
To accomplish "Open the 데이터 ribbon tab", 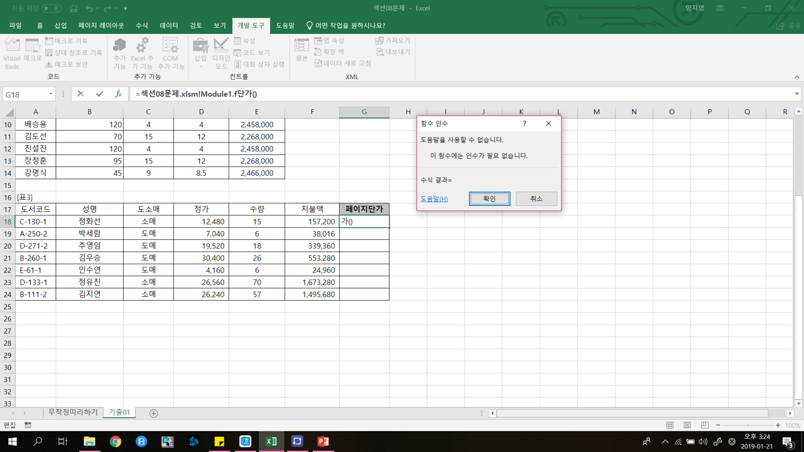I will [x=169, y=26].
